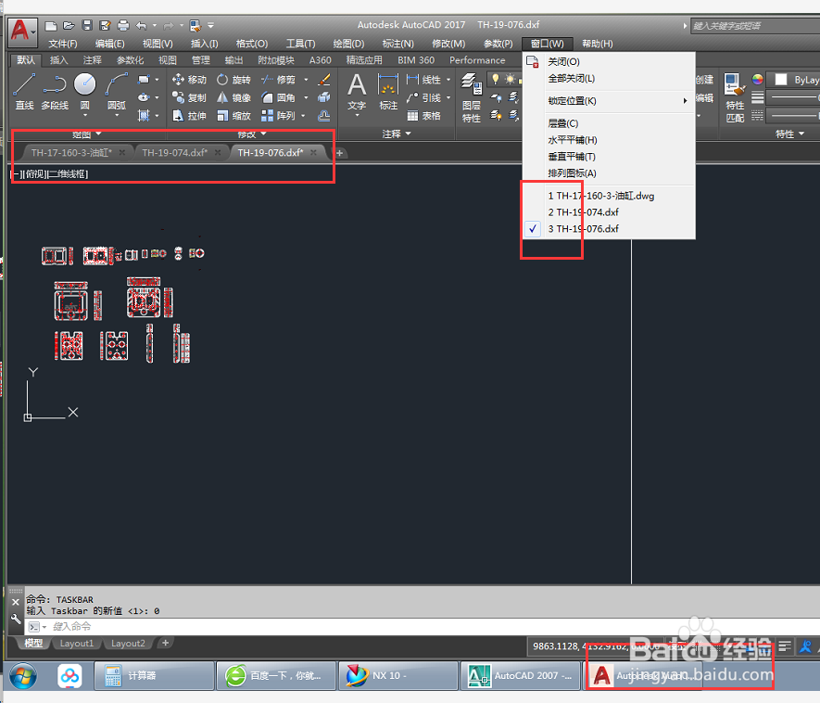Screen dimensions: 820x703
Task: Click the Explode box icon in Modify panel
Action: (324, 98)
